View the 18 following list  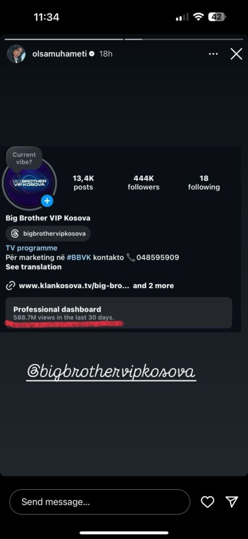[x=204, y=183]
